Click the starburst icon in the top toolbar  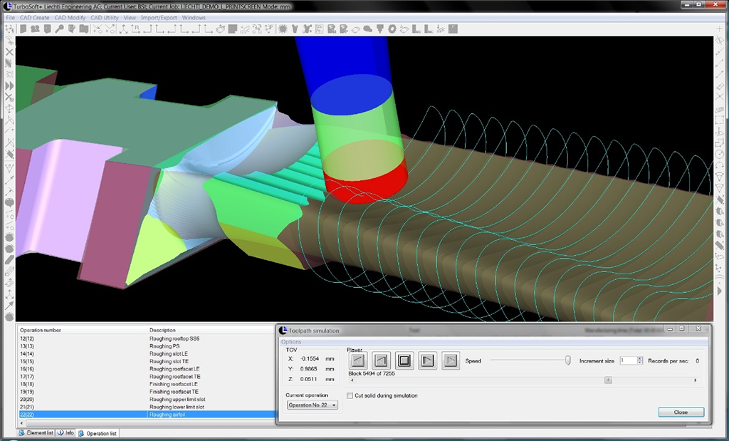[283, 28]
